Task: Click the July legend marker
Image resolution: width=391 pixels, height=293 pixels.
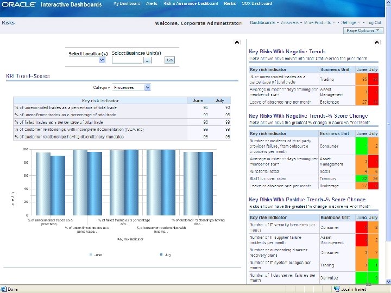Action: click(x=162, y=254)
